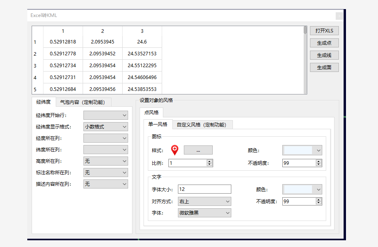
Task: Click the 打开XLS button to open a spreadsheet
Action: click(324, 30)
